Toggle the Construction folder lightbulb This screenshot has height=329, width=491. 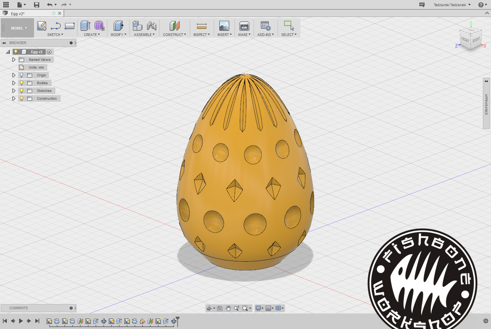point(22,98)
